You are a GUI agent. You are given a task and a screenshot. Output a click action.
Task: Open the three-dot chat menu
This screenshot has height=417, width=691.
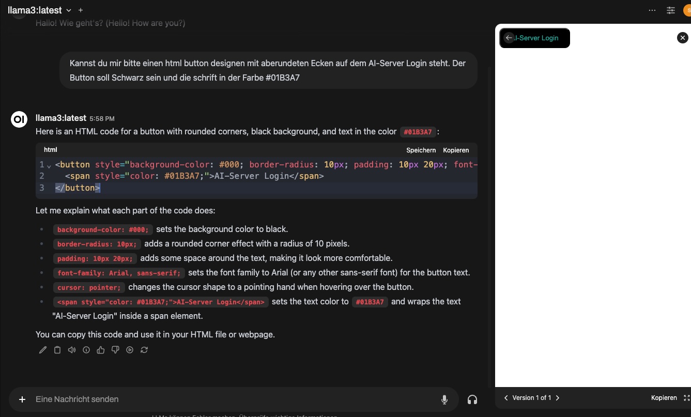pyautogui.click(x=652, y=10)
